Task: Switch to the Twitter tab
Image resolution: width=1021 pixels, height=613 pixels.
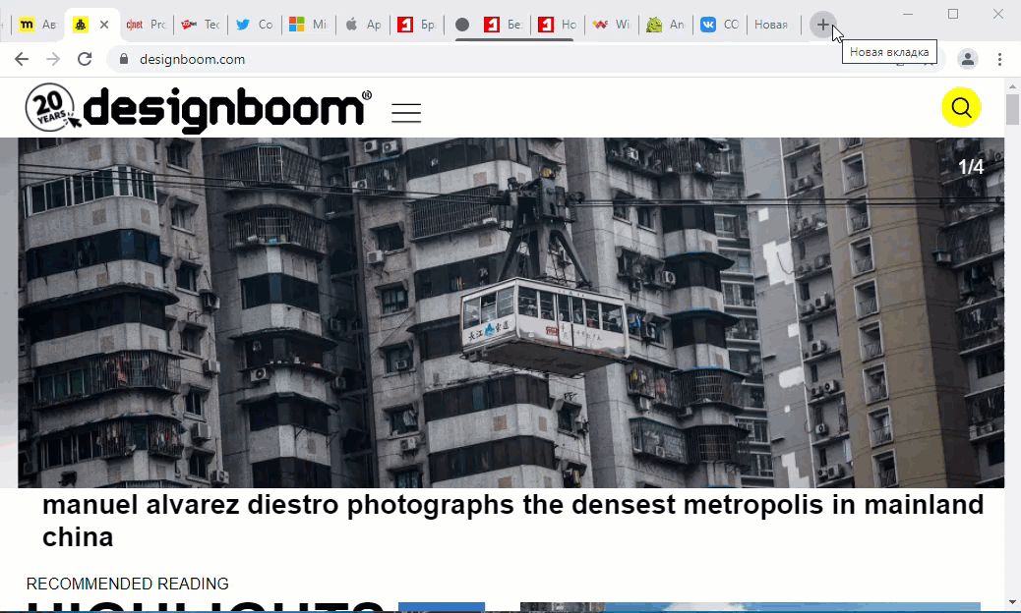Action: [x=255, y=25]
